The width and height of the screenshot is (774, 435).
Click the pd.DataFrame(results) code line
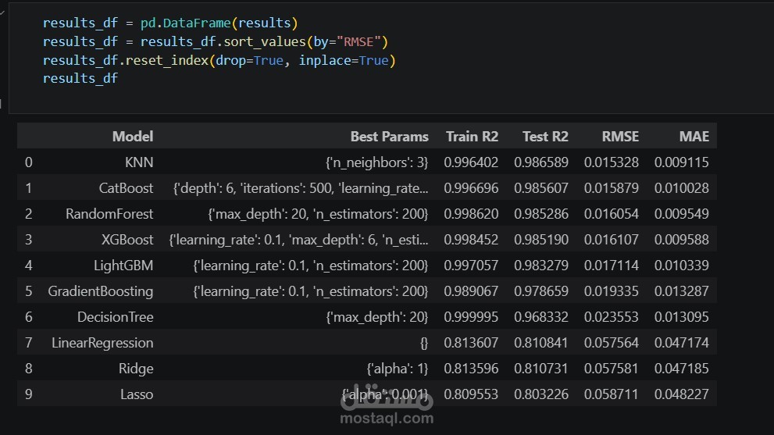[x=170, y=23]
